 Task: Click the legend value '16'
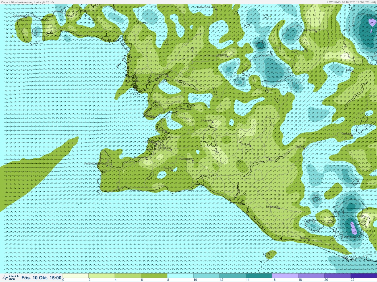coord(274,280)
